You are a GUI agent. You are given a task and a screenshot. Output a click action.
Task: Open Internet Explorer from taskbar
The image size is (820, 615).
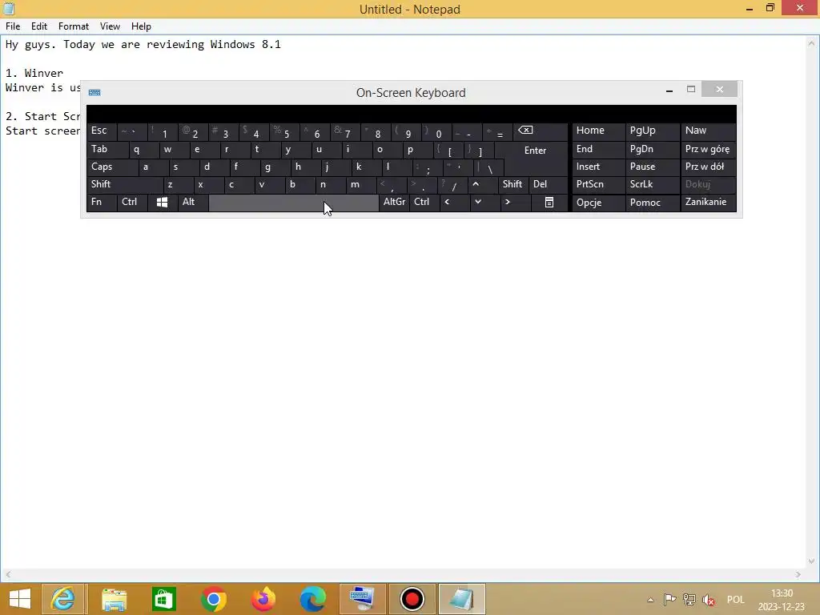point(62,599)
